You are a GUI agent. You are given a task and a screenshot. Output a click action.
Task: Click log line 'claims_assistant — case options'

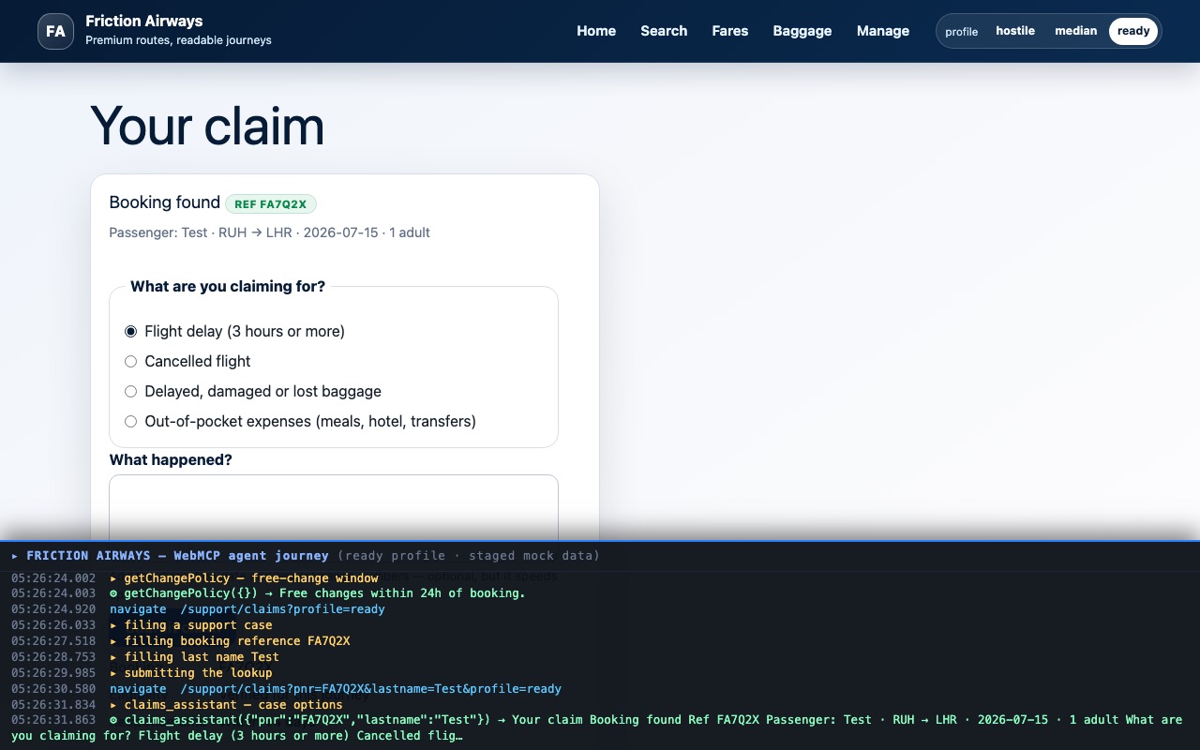(226, 705)
